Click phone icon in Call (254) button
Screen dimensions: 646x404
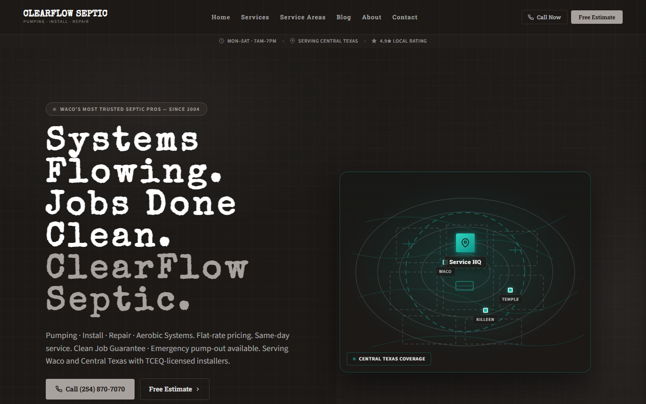coord(59,389)
